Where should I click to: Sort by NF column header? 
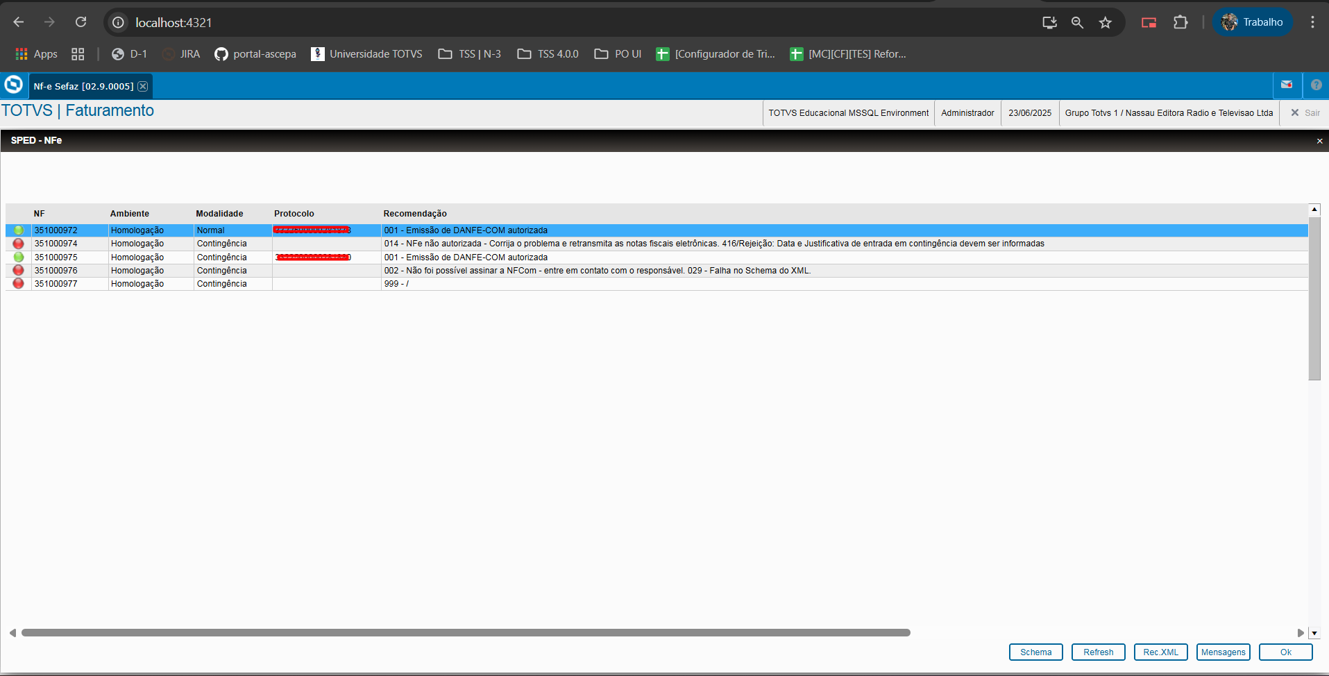pos(40,214)
